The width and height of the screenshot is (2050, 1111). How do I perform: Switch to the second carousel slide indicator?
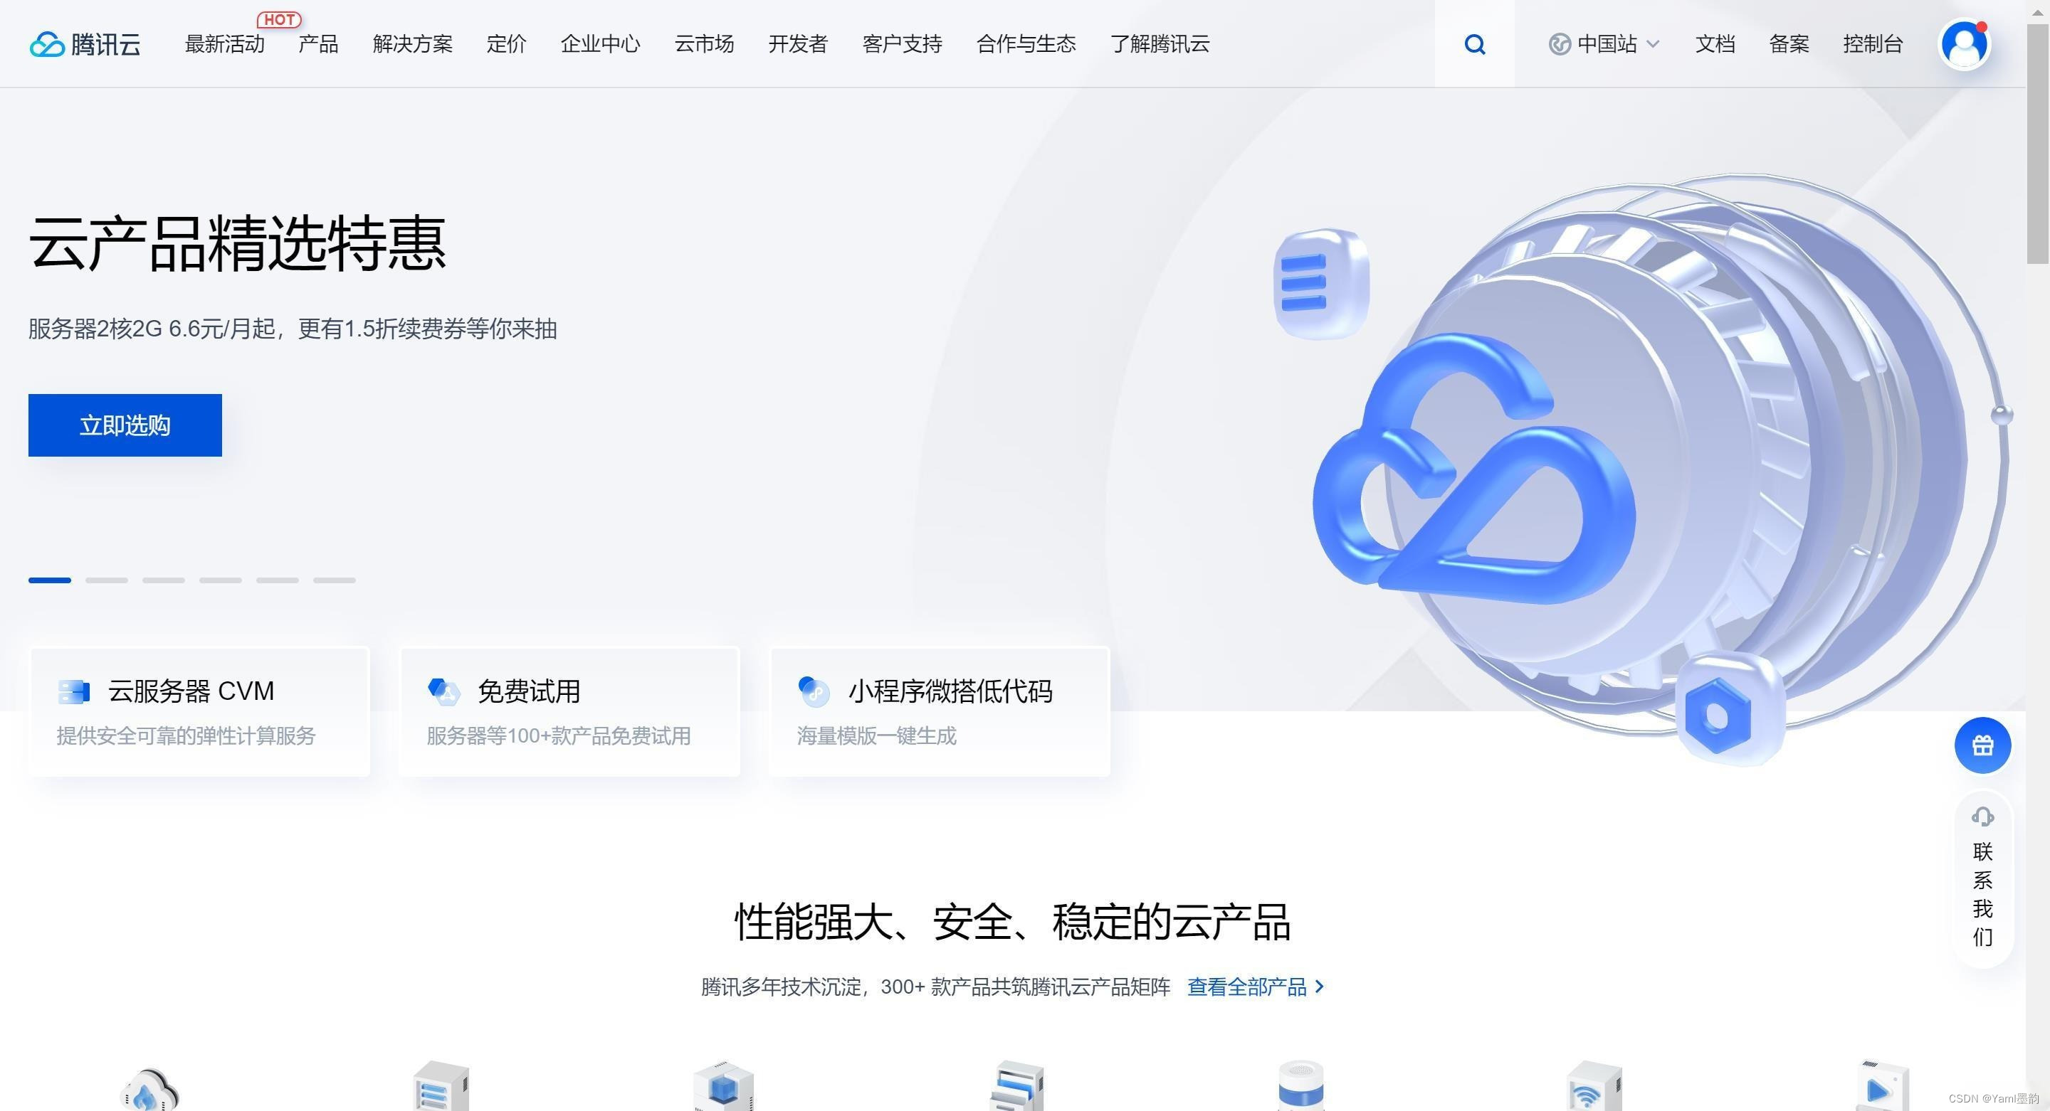[x=107, y=580]
